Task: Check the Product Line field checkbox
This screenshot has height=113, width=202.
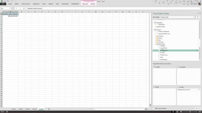Action: (x=159, y=55)
